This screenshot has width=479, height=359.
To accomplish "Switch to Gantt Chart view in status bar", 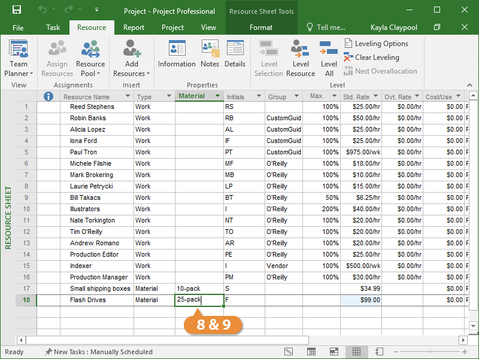I will click(x=289, y=352).
